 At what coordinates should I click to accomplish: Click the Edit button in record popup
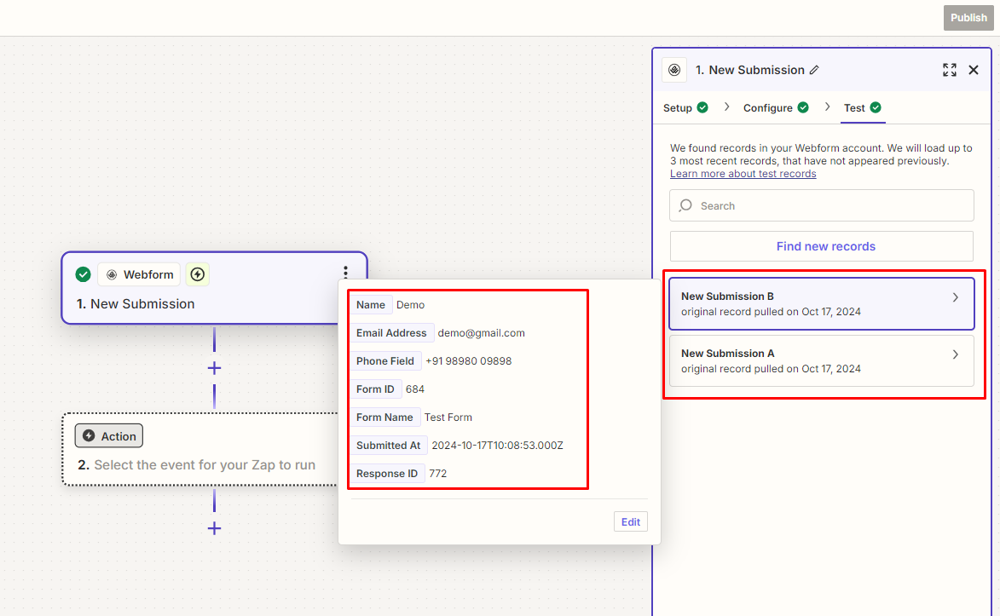(630, 521)
